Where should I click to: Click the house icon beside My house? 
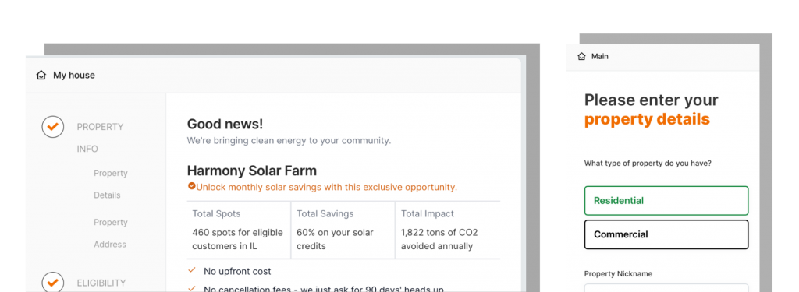pos(41,76)
